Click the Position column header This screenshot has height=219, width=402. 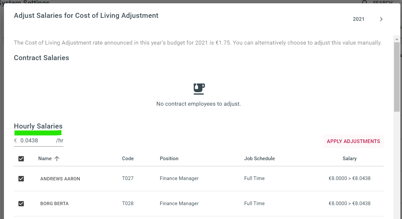[169, 159]
